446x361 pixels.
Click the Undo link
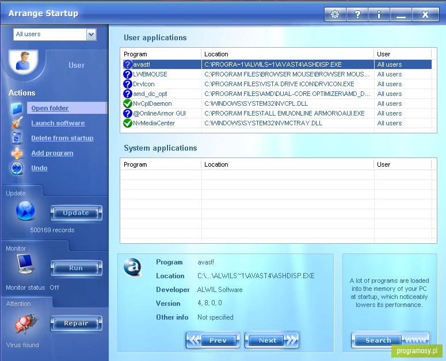[x=39, y=168]
